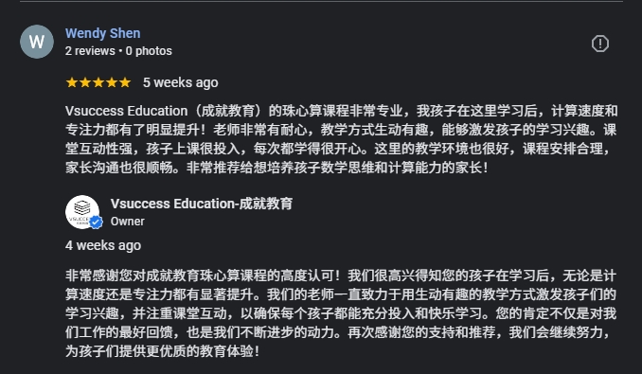Click the "5 weeks ago" review timestamp
Image resolution: width=642 pixels, height=374 pixels.
coord(181,82)
